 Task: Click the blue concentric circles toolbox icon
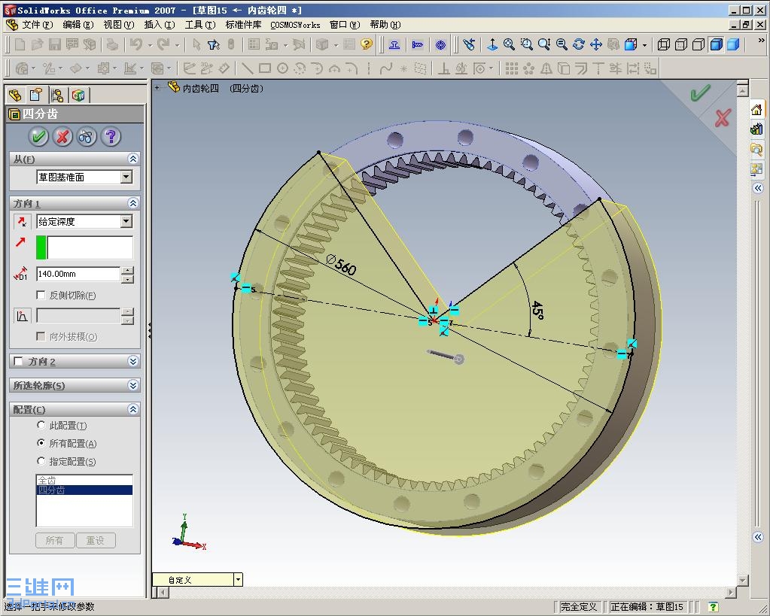click(440, 45)
